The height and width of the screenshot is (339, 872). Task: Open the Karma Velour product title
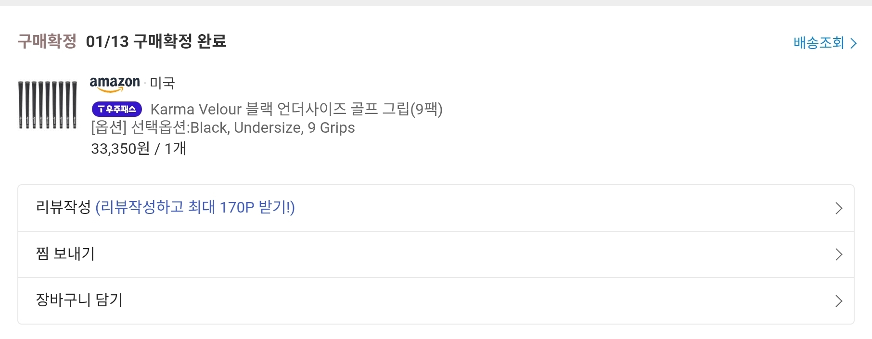(296, 109)
